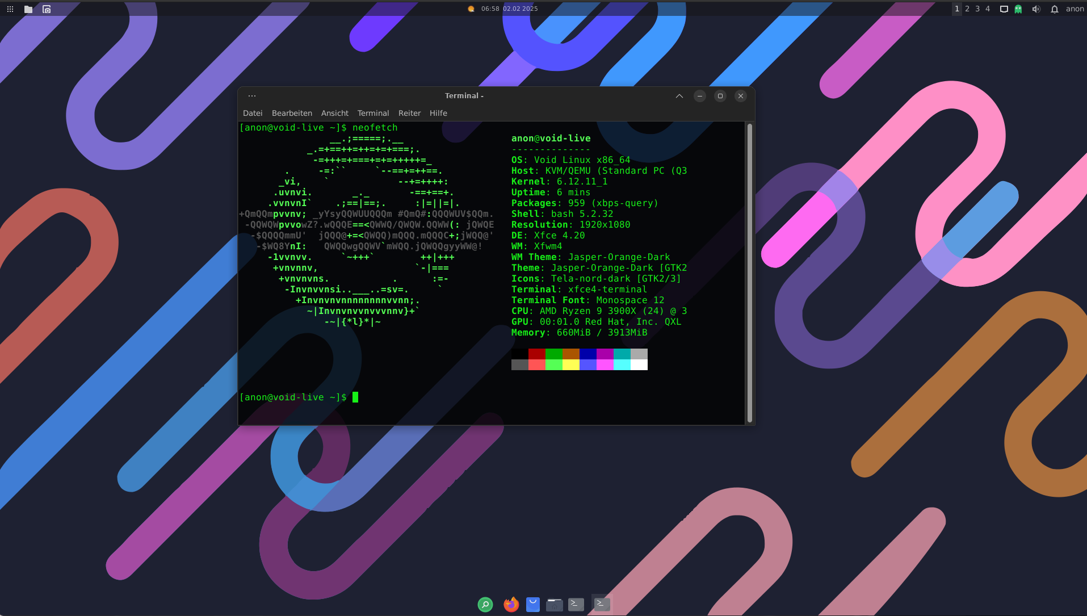Open the blue software store icon

coord(532,605)
